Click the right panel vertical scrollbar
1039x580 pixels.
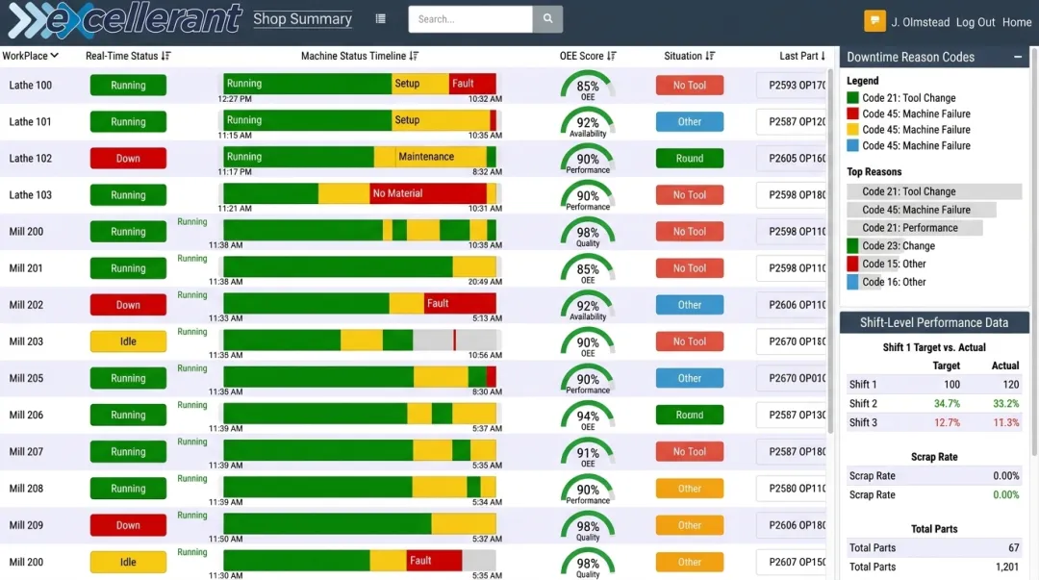point(1034,252)
